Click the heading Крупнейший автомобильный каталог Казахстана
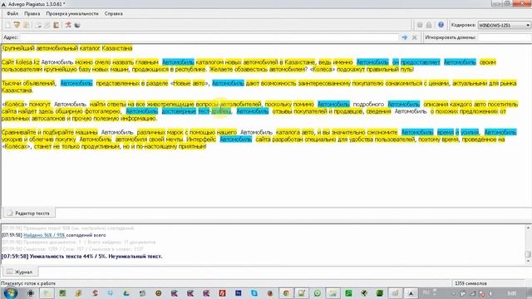 [67, 48]
